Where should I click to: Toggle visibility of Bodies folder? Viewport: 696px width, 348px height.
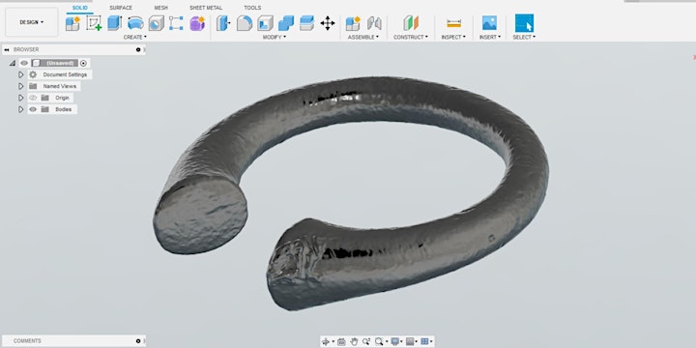click(x=33, y=109)
